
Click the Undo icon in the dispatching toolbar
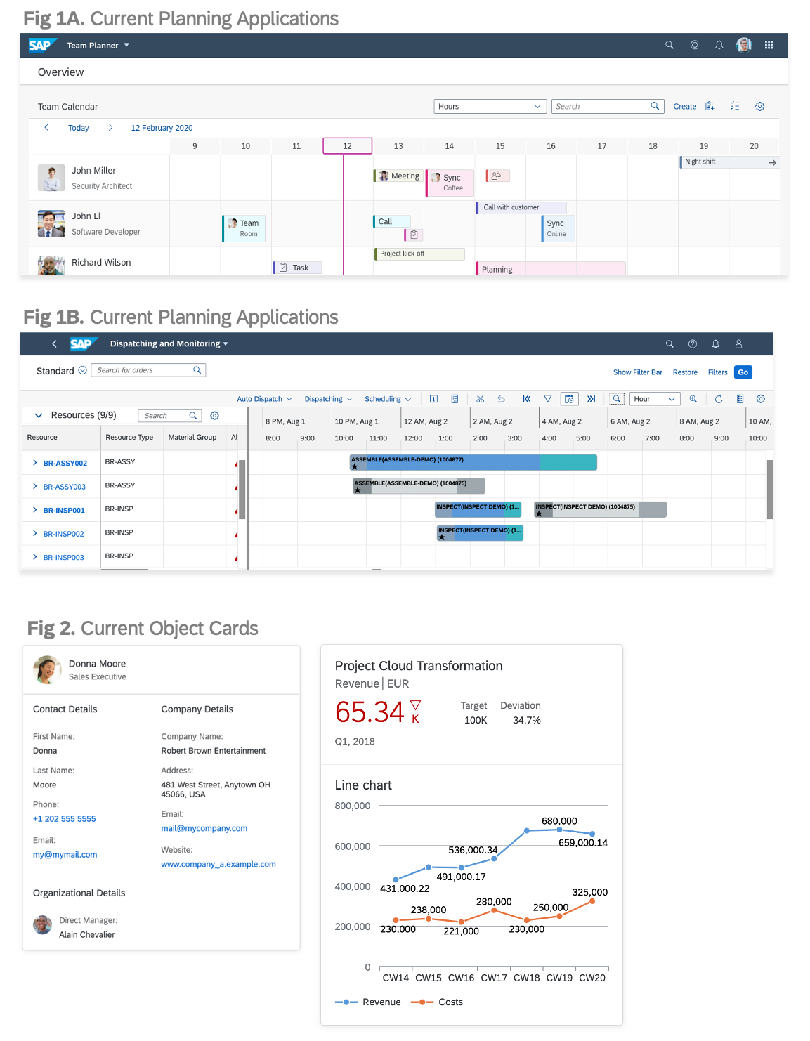(x=501, y=398)
